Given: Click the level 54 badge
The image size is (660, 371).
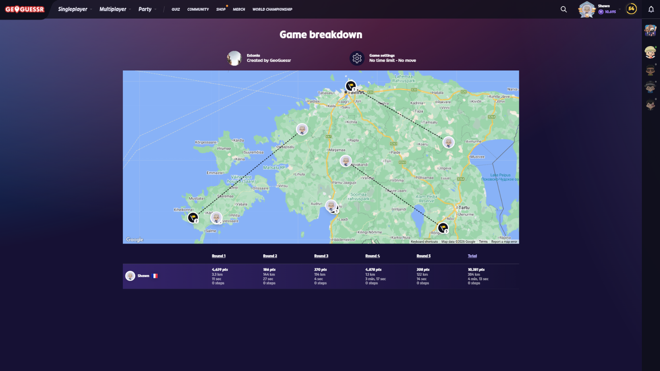Looking at the screenshot, I should [631, 9].
